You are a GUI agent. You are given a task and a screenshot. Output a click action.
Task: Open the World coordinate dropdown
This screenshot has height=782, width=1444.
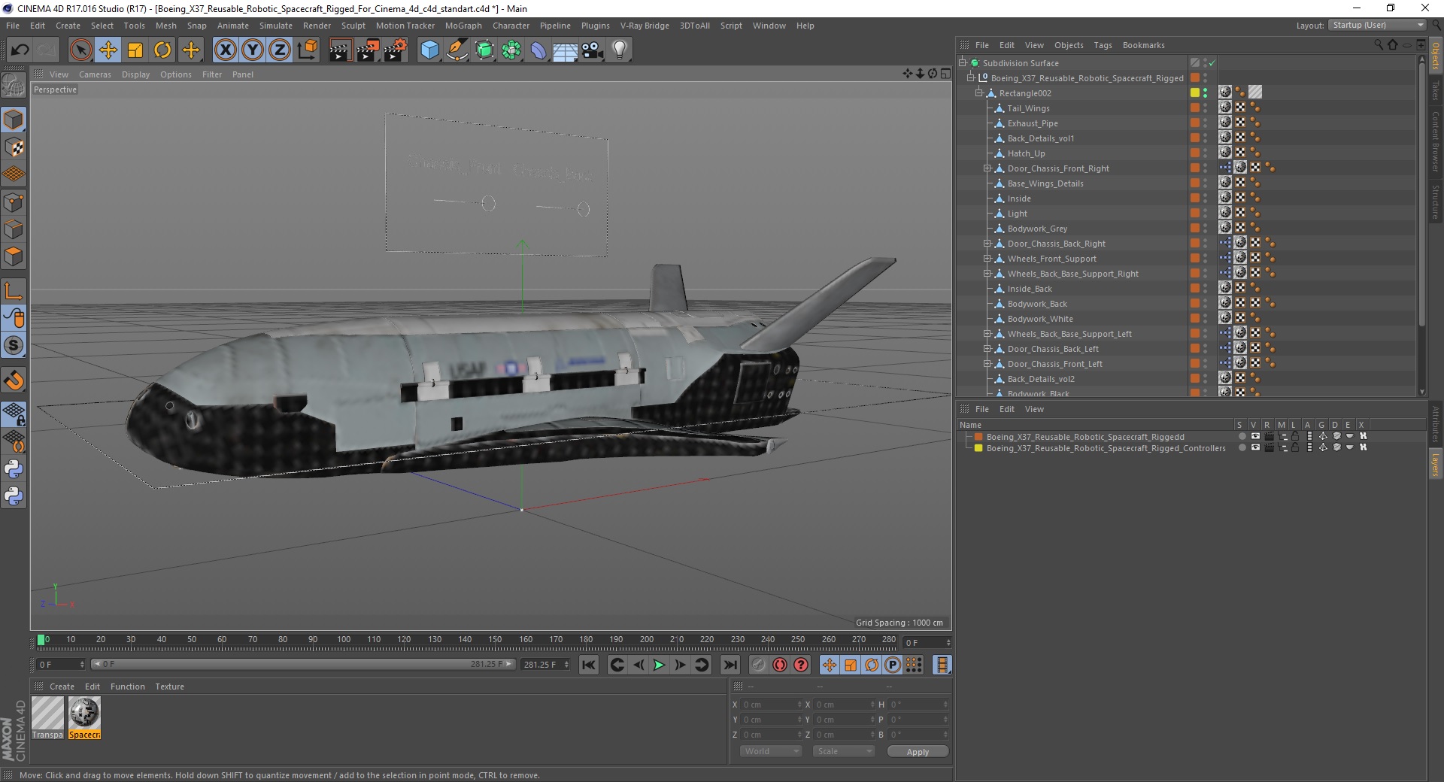pos(771,751)
